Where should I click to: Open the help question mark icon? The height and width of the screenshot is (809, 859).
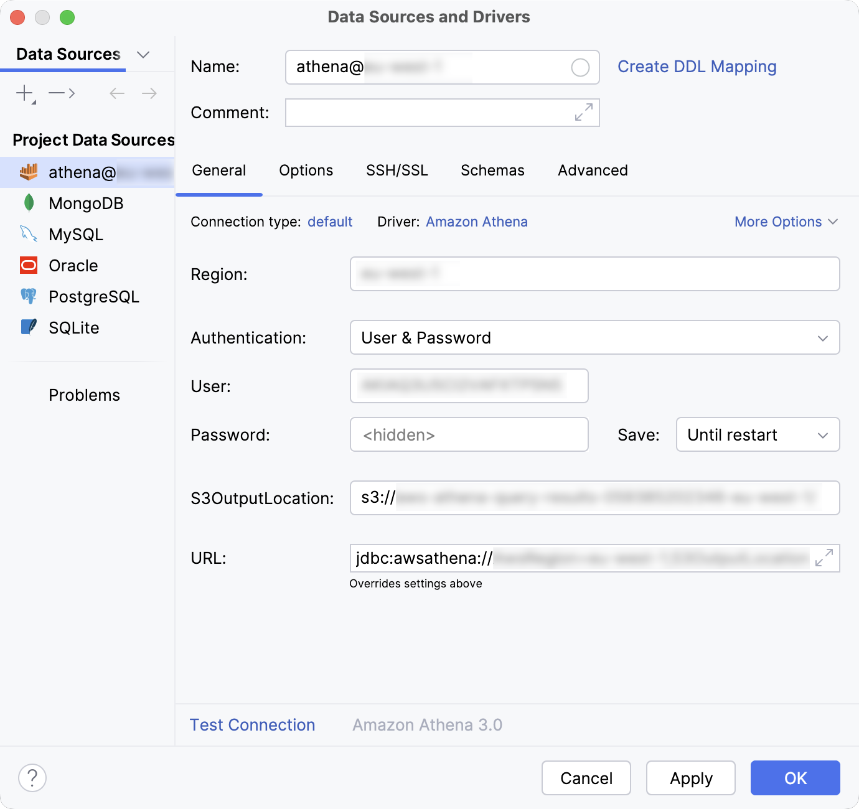(32, 778)
